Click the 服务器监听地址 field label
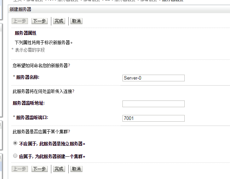This screenshot has height=179, width=230. pyautogui.click(x=29, y=103)
